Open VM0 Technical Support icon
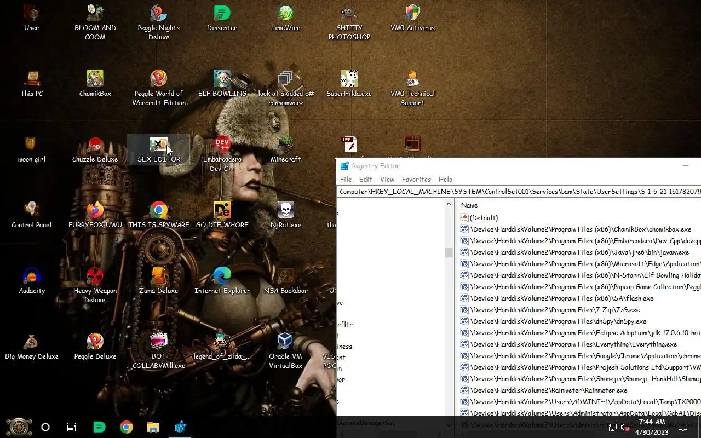Image resolution: width=701 pixels, height=438 pixels. (x=412, y=88)
